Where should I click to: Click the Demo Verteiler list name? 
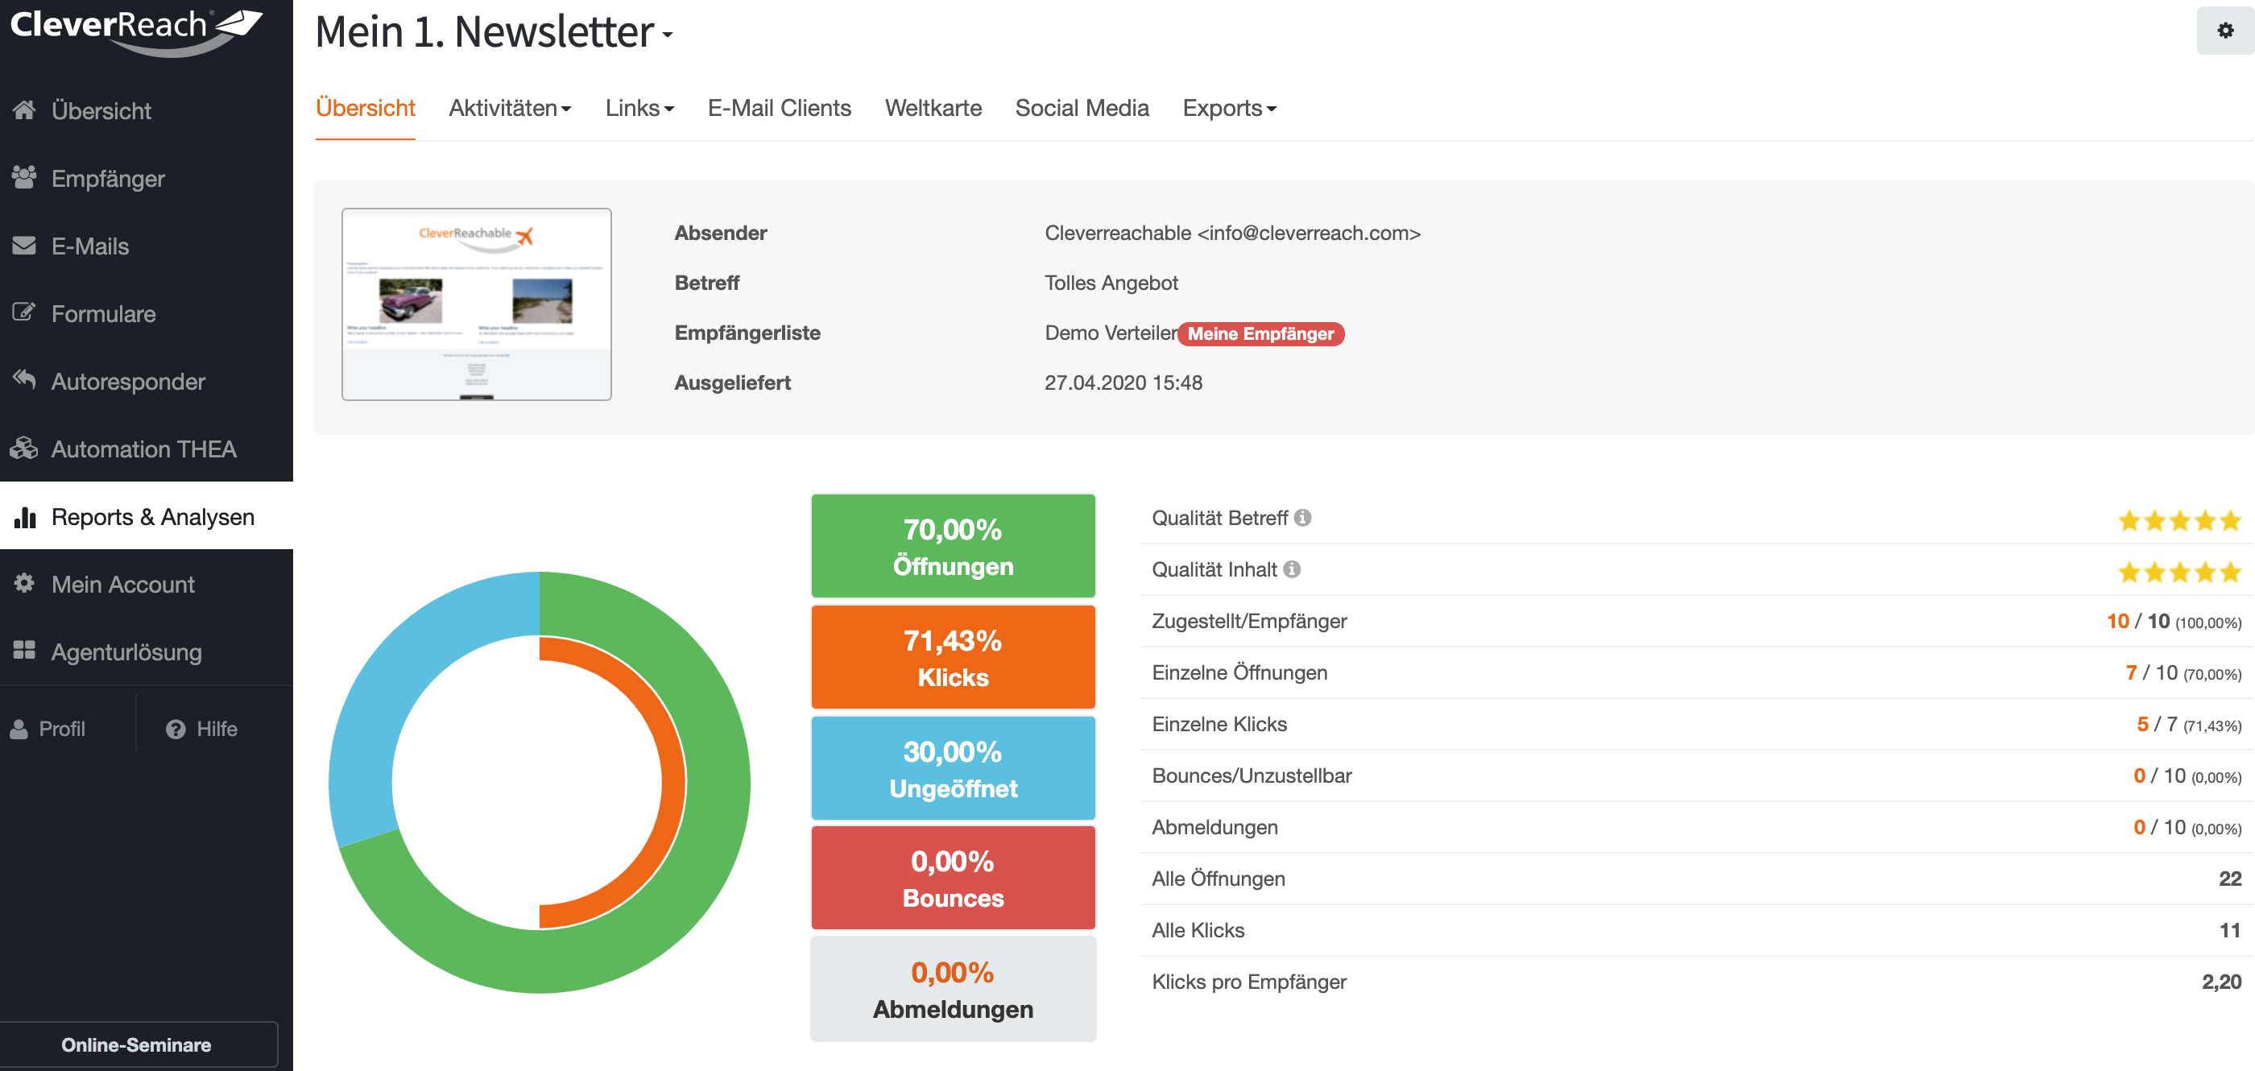coord(1111,333)
